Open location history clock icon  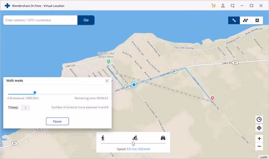click(x=259, y=119)
